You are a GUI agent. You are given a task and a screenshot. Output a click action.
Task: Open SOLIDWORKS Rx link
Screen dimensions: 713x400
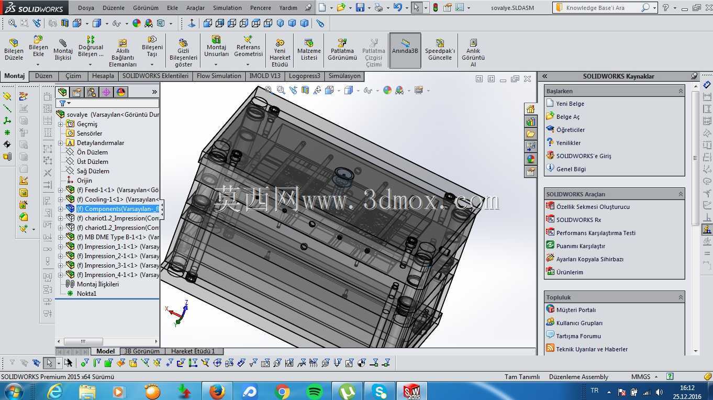click(x=578, y=220)
